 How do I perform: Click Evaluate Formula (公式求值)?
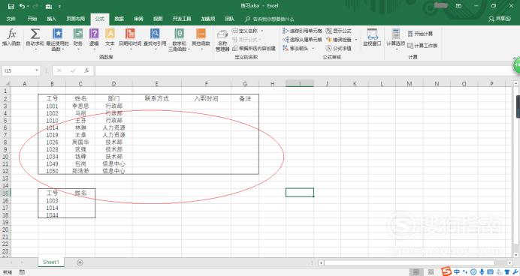338,48
